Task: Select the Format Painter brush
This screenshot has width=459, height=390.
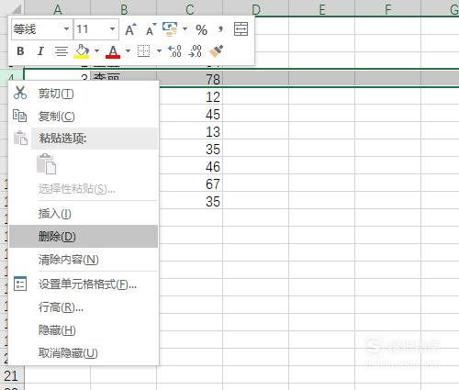Action: 216,51
